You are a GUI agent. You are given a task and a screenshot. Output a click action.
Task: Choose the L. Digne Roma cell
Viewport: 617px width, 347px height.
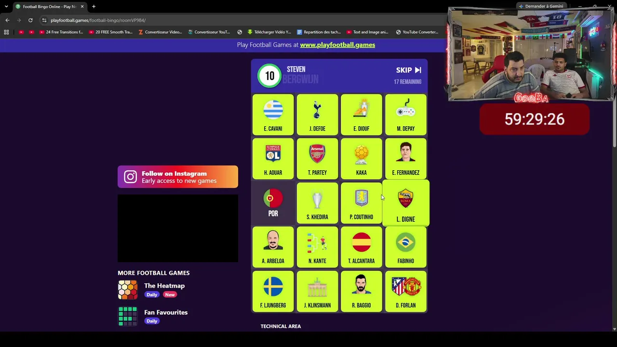pos(406,203)
